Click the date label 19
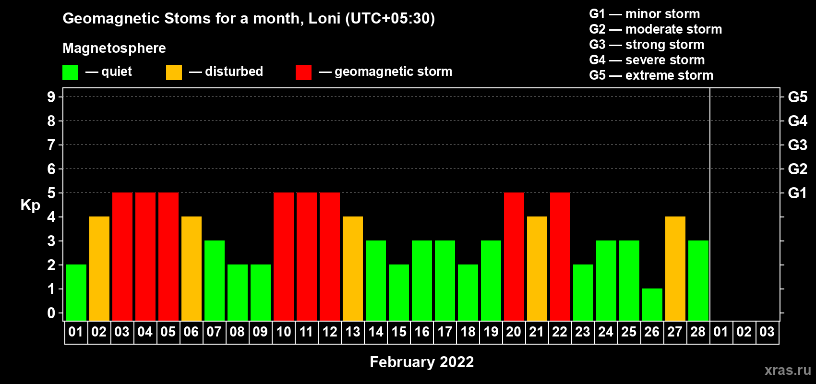The image size is (816, 384). coord(491,332)
